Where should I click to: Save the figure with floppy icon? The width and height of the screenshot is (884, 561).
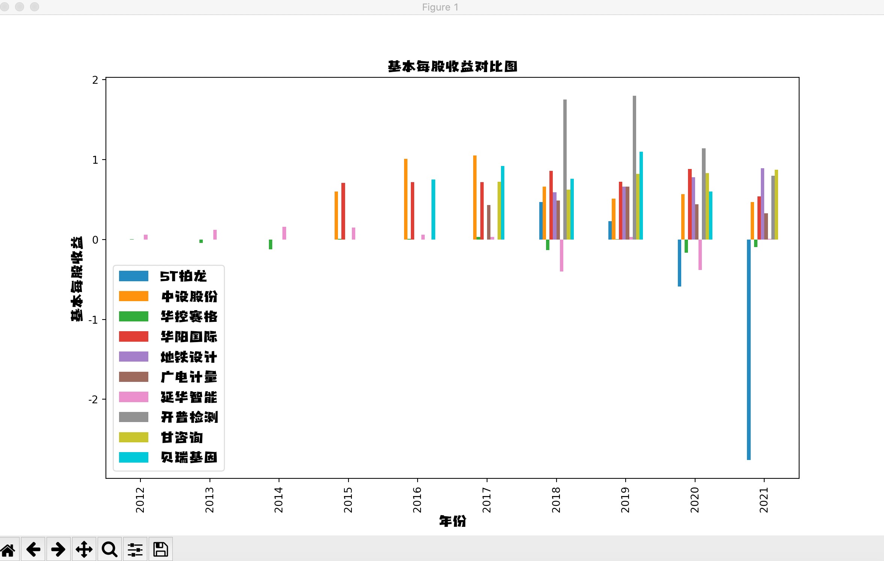pyautogui.click(x=161, y=550)
